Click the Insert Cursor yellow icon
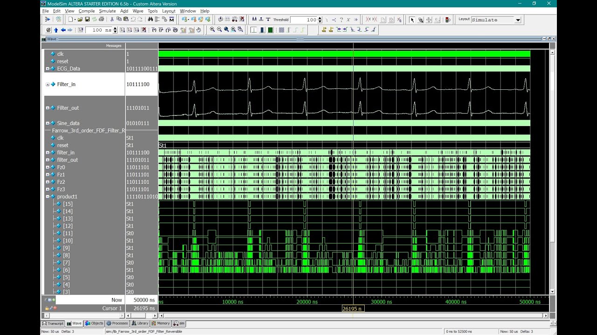This screenshot has width=597, height=335. (324, 30)
